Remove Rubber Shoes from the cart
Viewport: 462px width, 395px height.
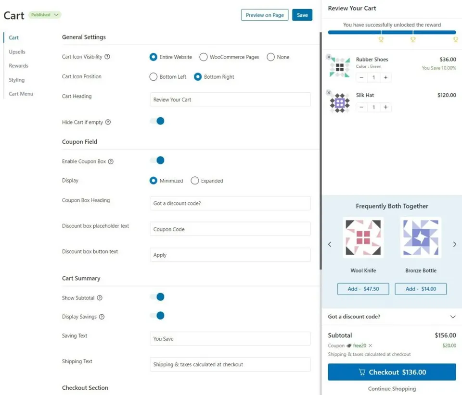[329, 57]
